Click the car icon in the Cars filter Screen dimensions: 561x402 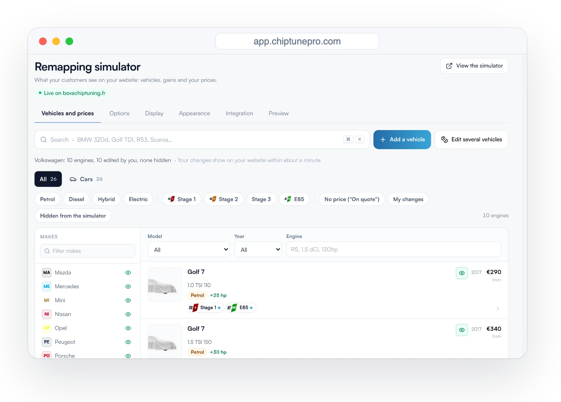(73, 179)
